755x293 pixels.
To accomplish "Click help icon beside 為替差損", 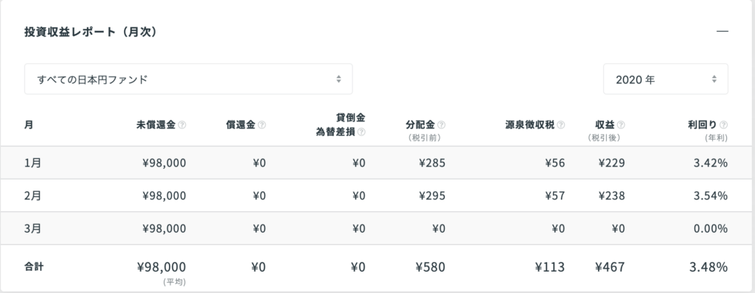I will pyautogui.click(x=361, y=132).
